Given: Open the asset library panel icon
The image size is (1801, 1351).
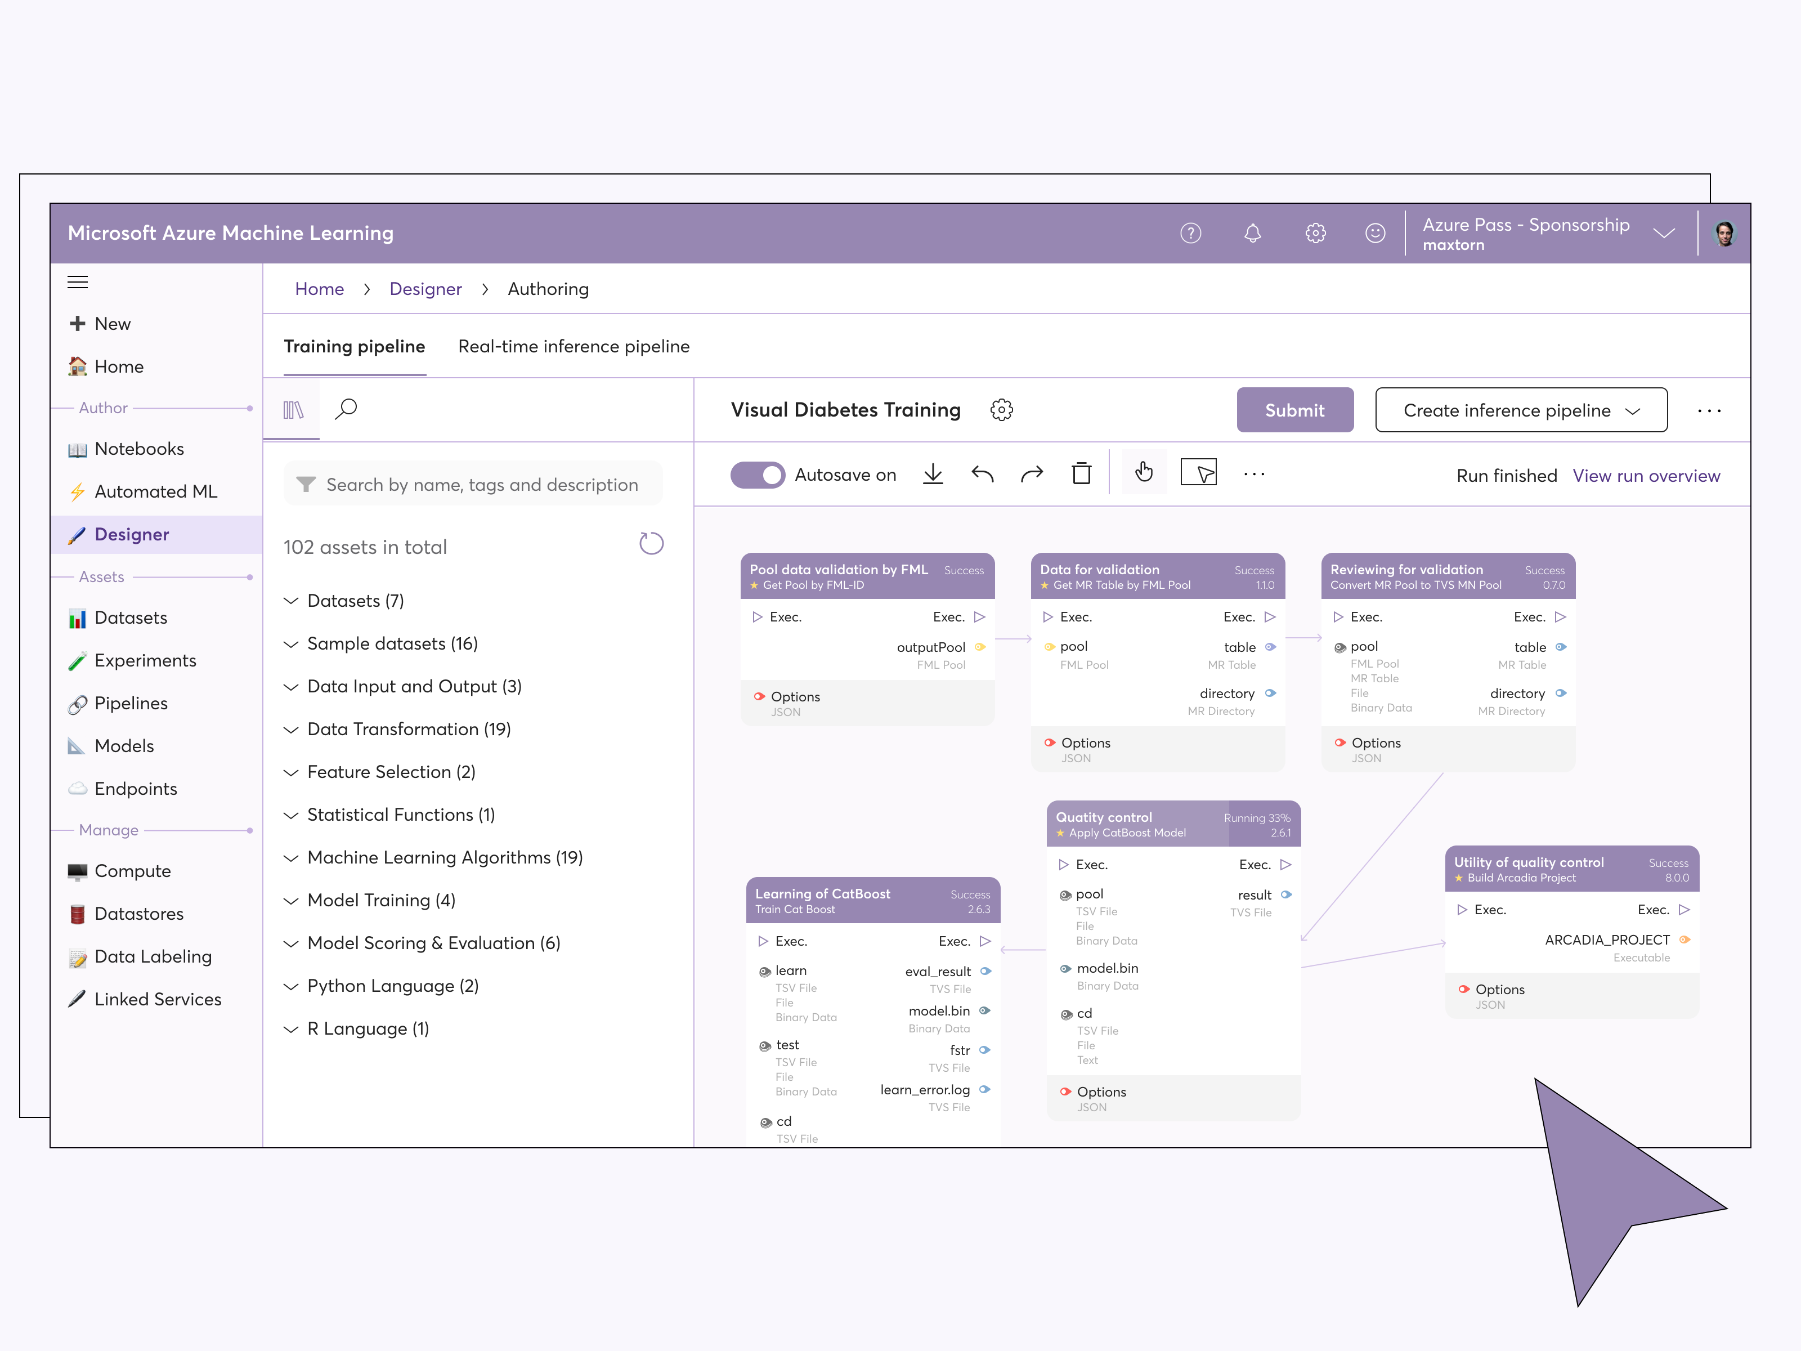Looking at the screenshot, I should coord(293,410).
